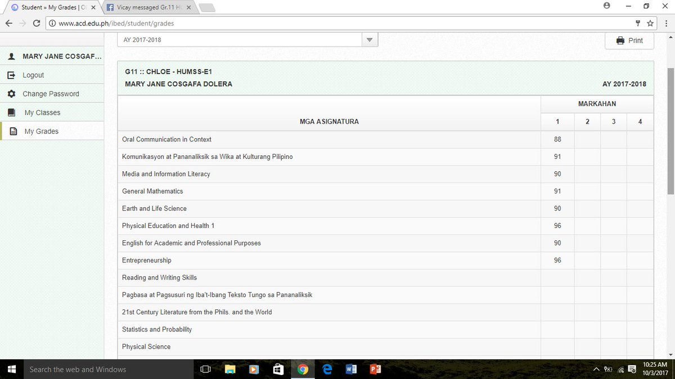Click the Chrome profile icon in the title bar

606,6
